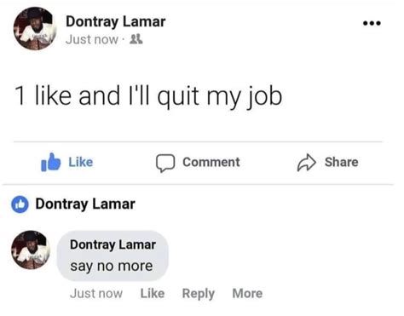Open Dontray Lamar's post profile picture
This screenshot has width=404, height=316.
[35, 28]
